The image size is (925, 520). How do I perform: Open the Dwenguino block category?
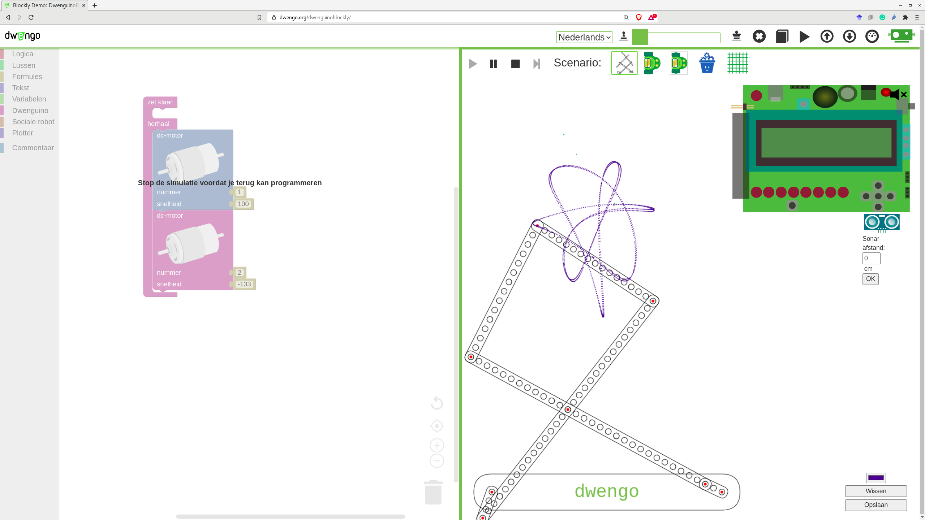point(30,110)
